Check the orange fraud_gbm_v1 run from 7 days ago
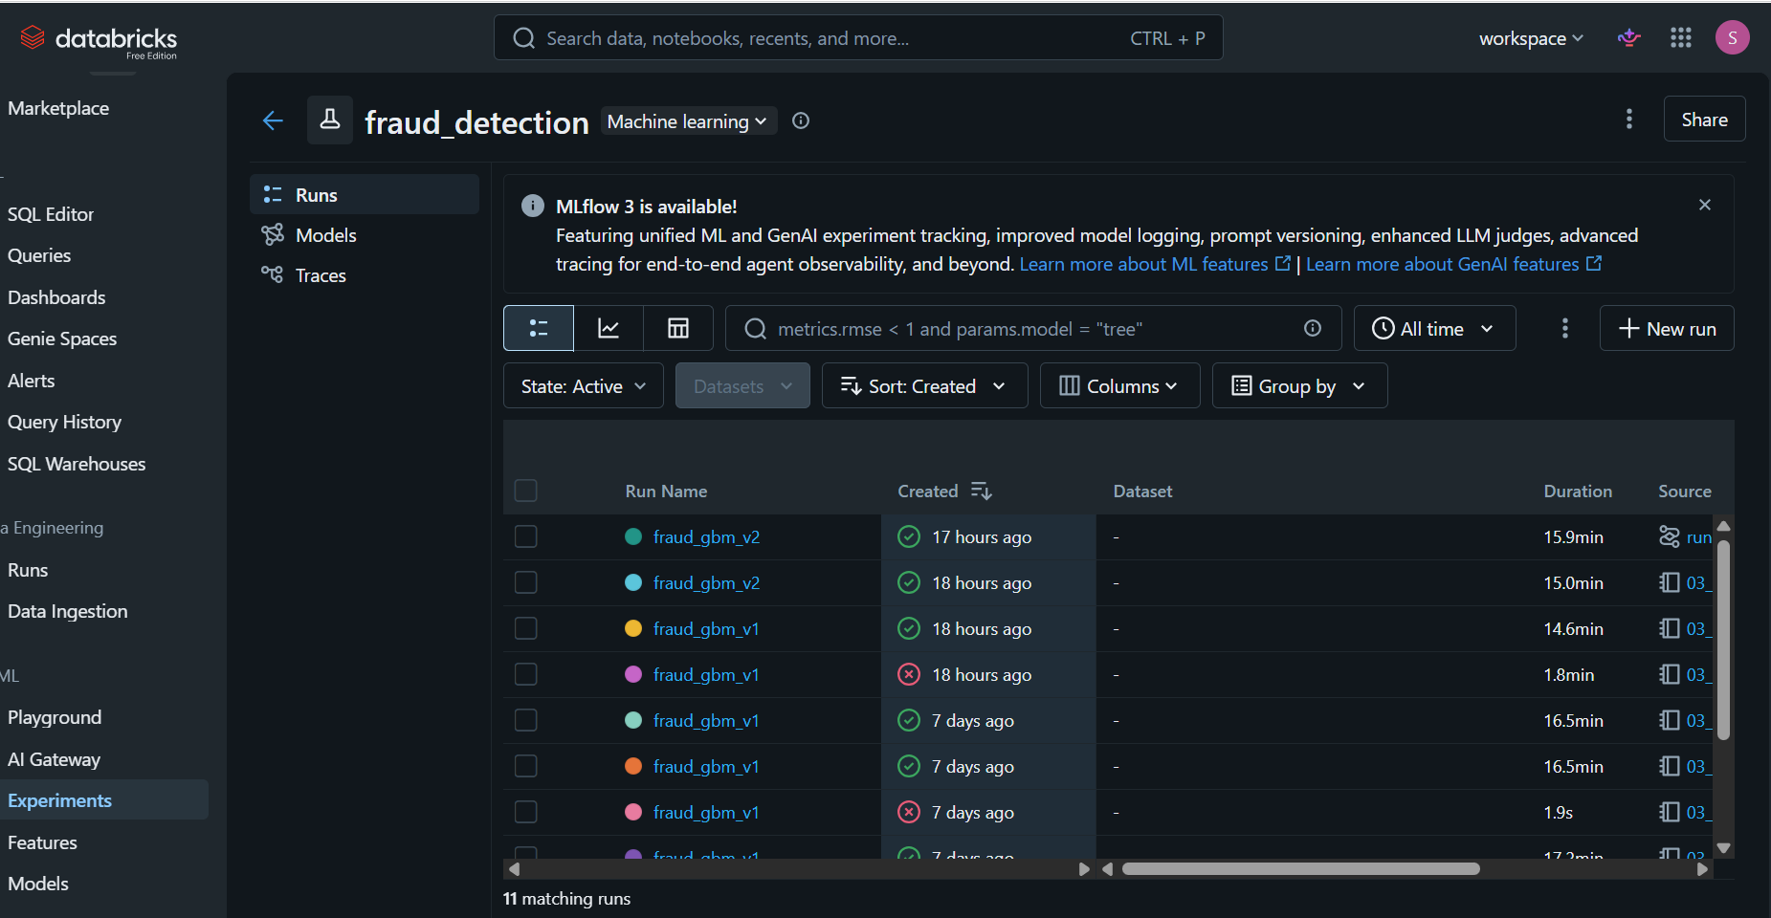This screenshot has width=1771, height=918. 525,766
